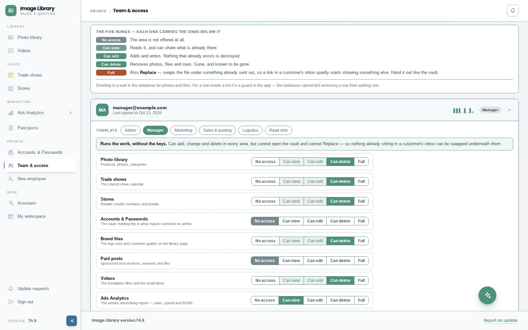This screenshot has width=528, height=330.
Task: Open the Paid posts document icon
Action: coord(11,128)
